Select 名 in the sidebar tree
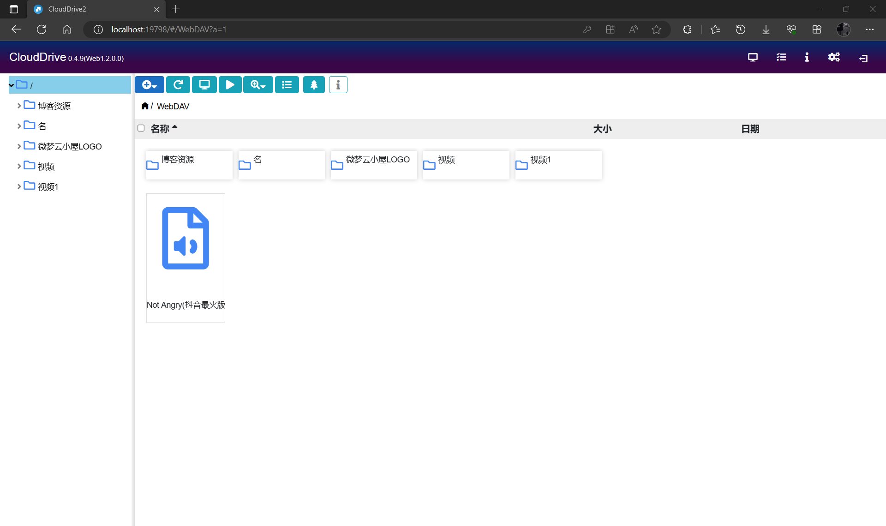The image size is (886, 526). (x=42, y=126)
